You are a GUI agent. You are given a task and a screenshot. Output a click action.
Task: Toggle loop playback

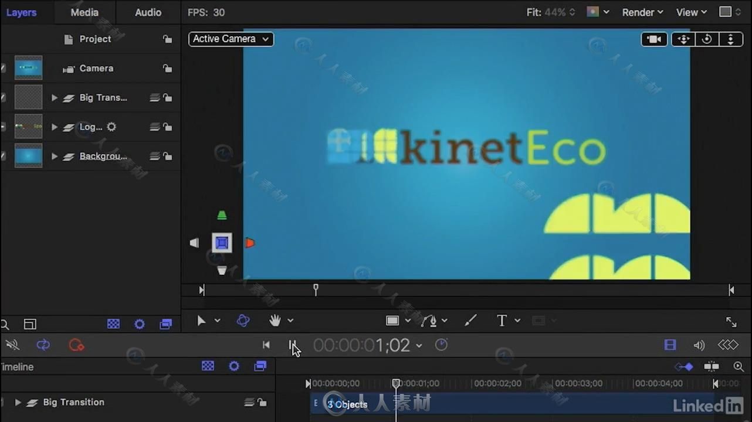(43, 345)
